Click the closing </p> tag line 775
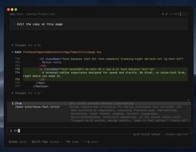The height and width of the screenshot is (152, 196). pyautogui.click(x=42, y=80)
